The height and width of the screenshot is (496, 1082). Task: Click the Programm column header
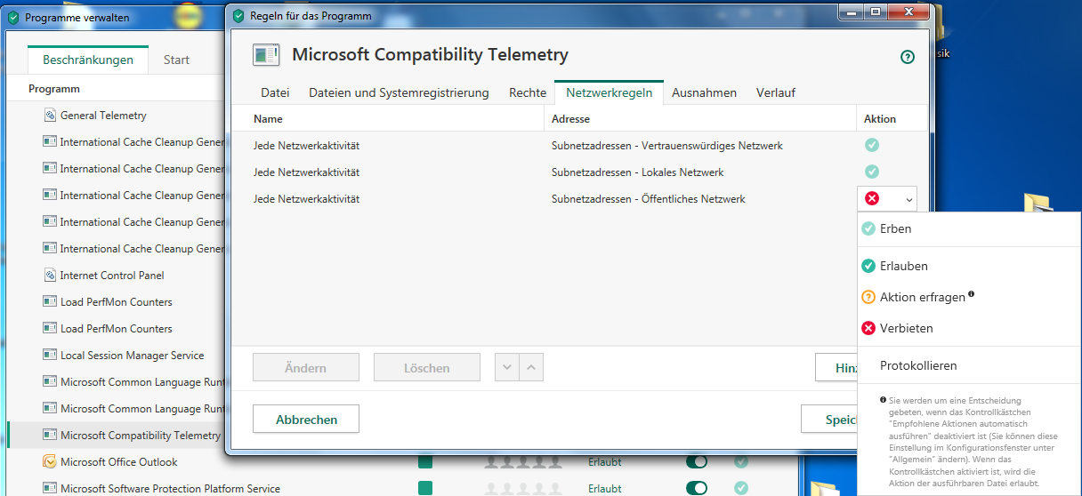(54, 89)
